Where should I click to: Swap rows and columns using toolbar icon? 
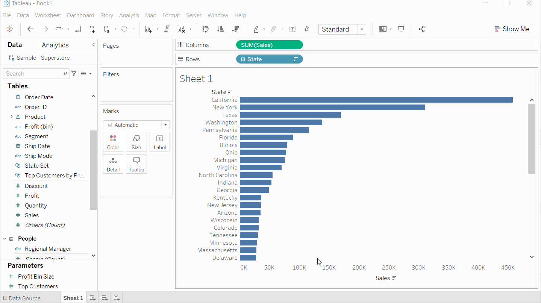point(206,29)
